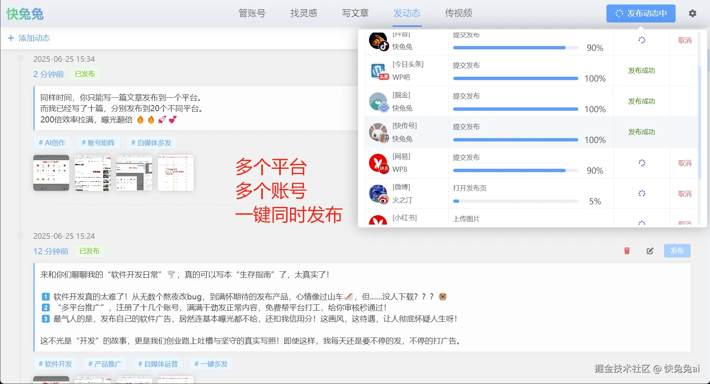The height and width of the screenshot is (384, 710).
Task: Open the 写文章 tab
Action: pos(354,13)
